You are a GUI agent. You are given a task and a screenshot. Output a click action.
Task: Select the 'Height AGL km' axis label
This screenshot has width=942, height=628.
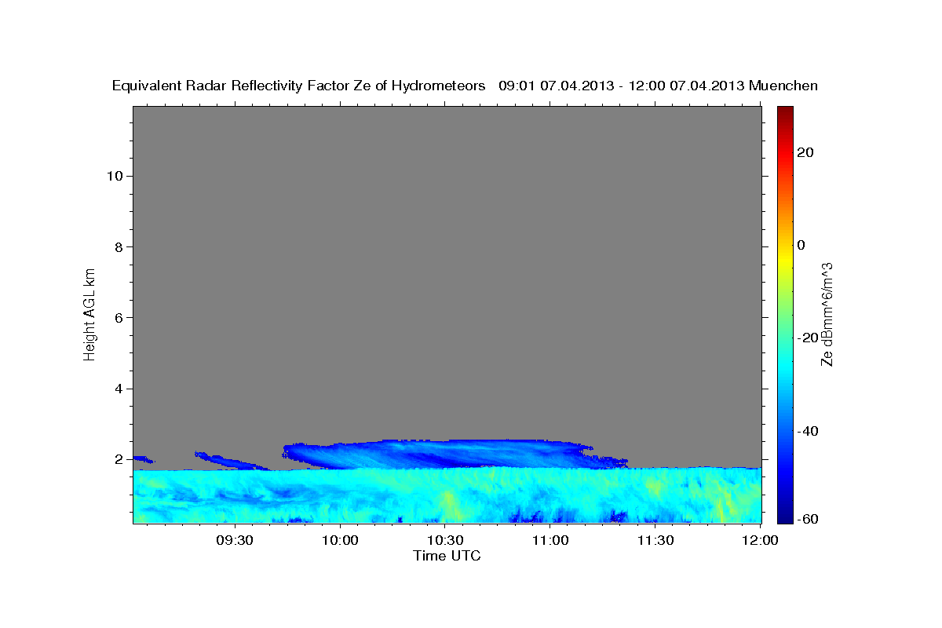tap(90, 313)
